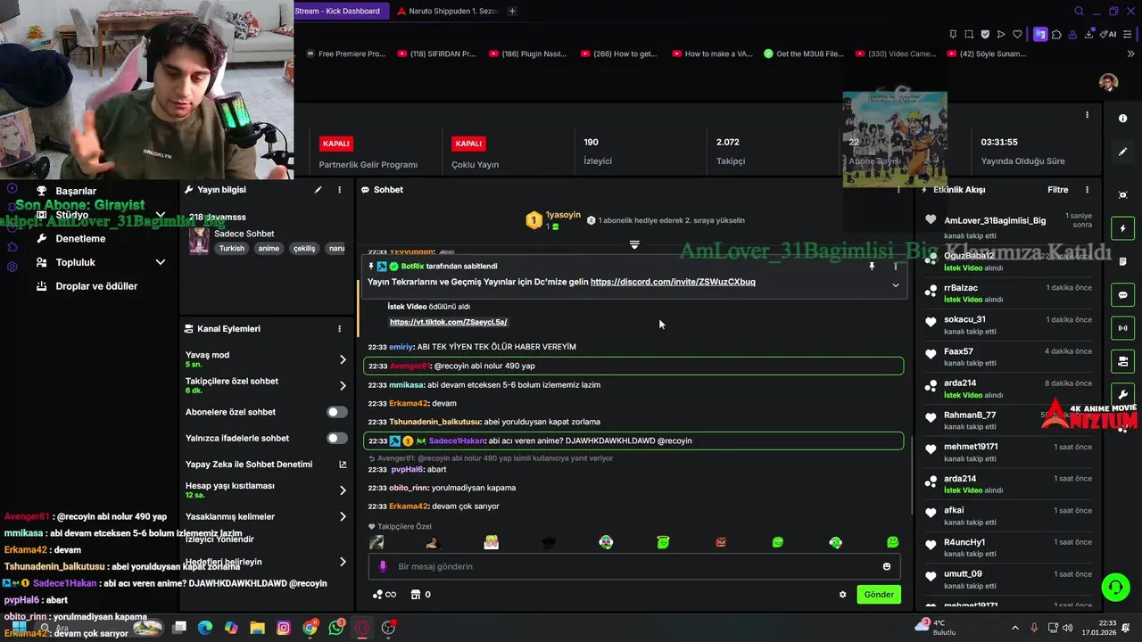The height and width of the screenshot is (642, 1142).
Task: Open the shop icon below message box
Action: (x=415, y=595)
